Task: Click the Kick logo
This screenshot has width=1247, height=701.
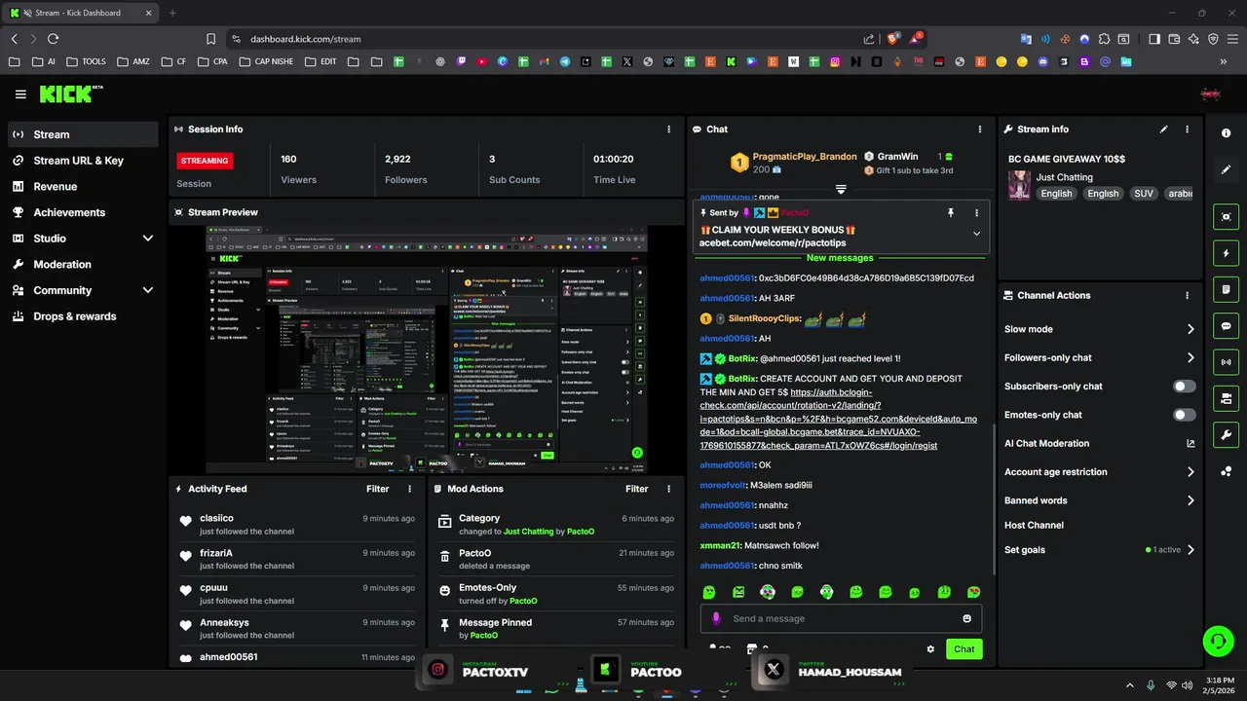Action: pos(70,93)
